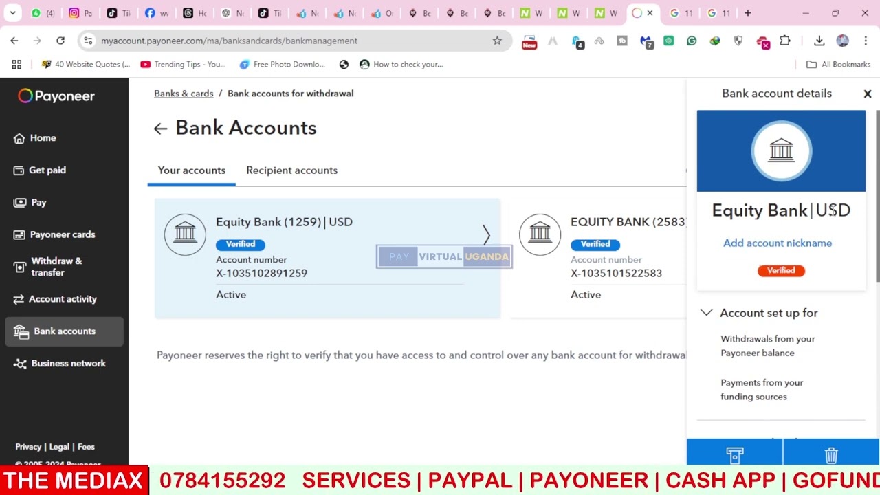
Task: Click Verified badge on Equity Bank 1259
Action: tap(241, 245)
